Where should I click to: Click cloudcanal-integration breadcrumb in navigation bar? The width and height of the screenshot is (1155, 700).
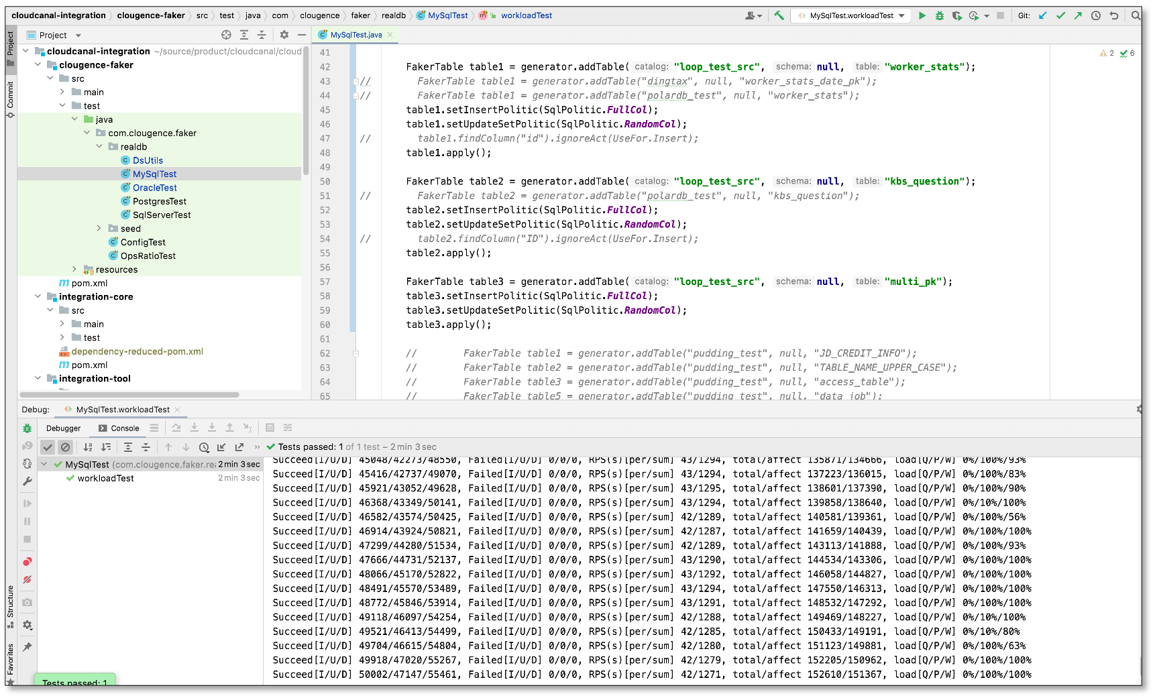[58, 15]
